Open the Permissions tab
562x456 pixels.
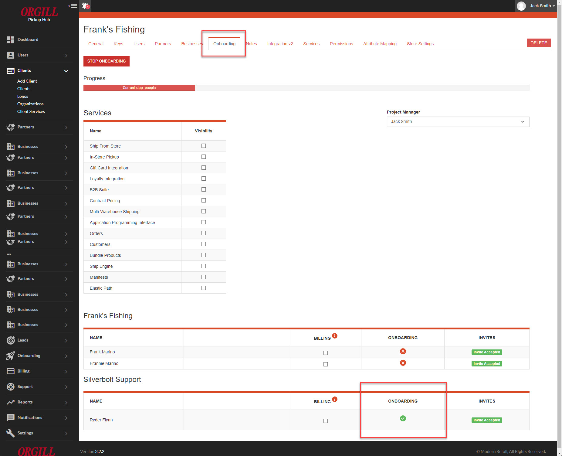341,44
